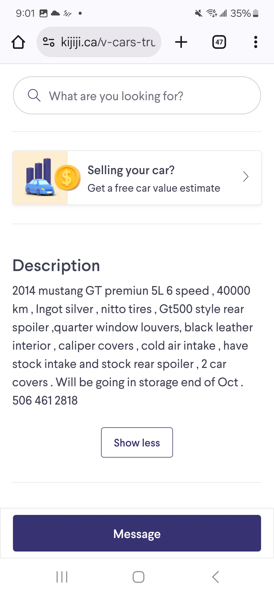This screenshot has width=274, height=595.
Task: Tap the Android home navigation button
Action: pos(139,577)
